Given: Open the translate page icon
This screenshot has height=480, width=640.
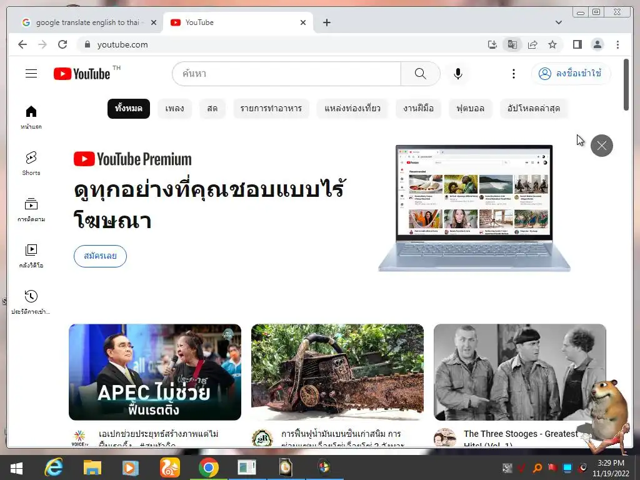Looking at the screenshot, I should pos(512,44).
